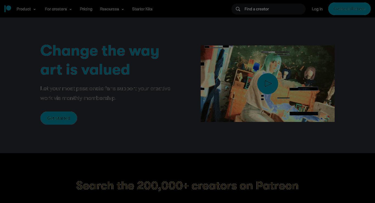Focus the Find a creator search field

(x=268, y=9)
